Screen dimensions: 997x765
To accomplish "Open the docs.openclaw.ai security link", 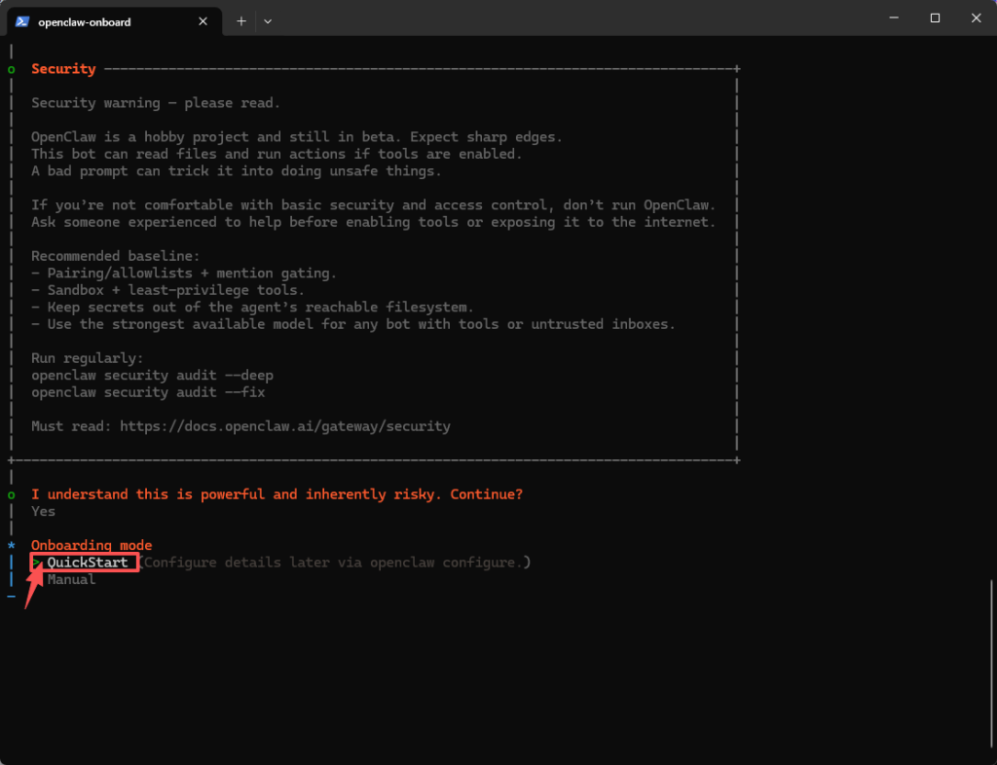I will pos(285,426).
